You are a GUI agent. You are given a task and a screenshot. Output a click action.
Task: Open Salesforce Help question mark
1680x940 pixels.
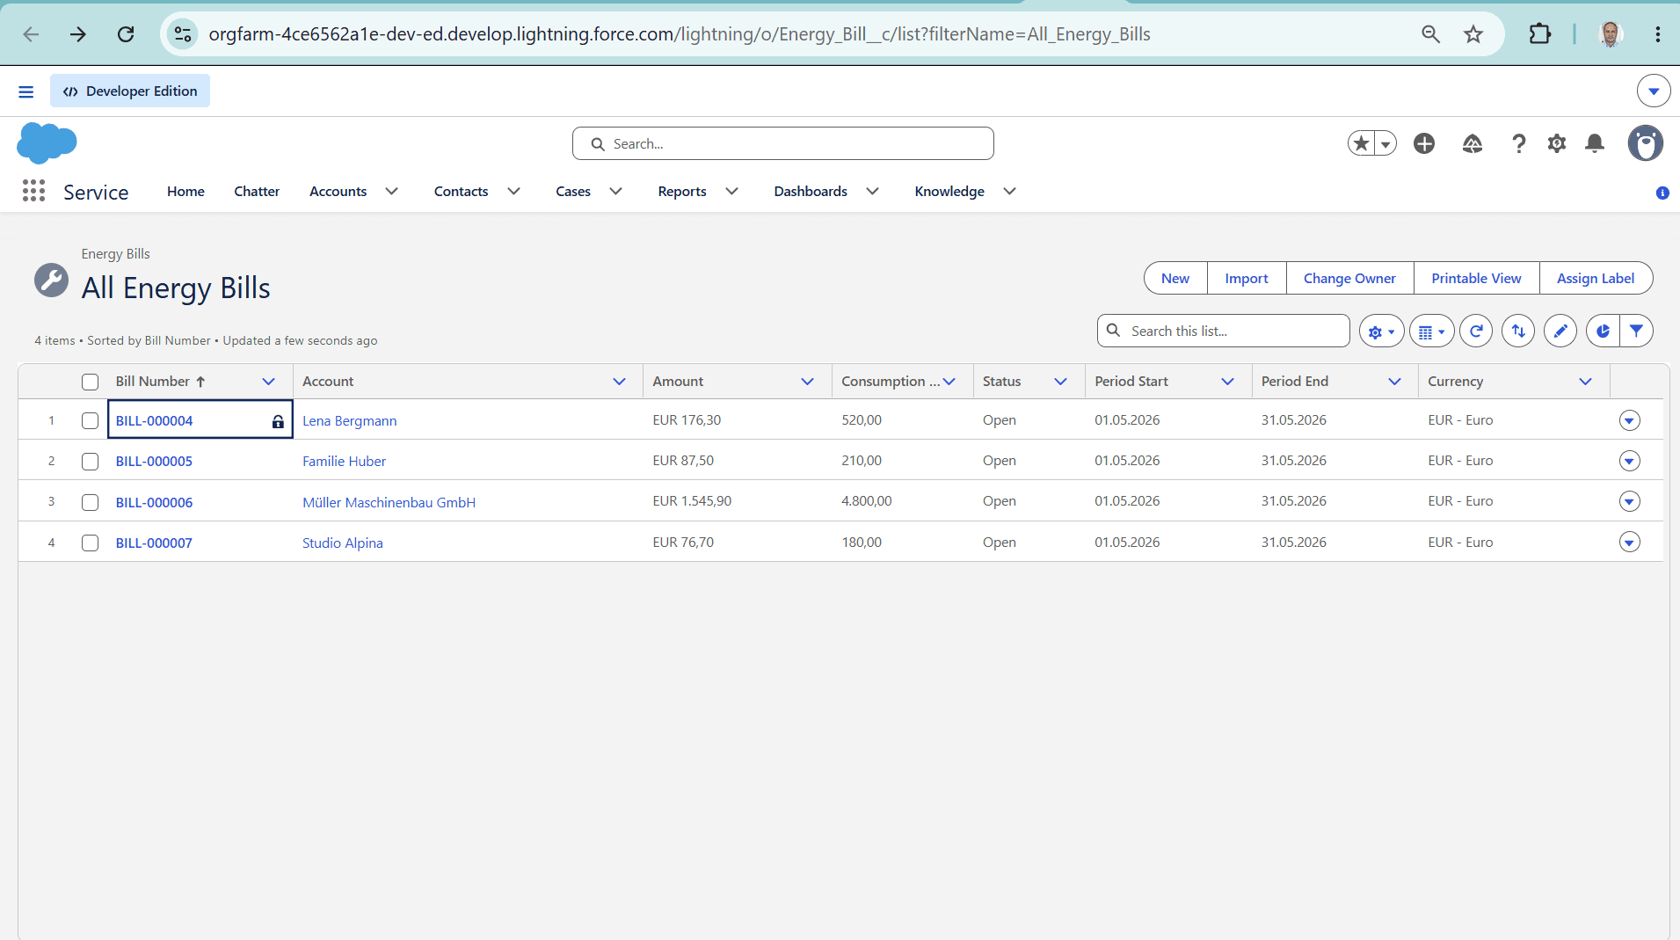tap(1518, 143)
